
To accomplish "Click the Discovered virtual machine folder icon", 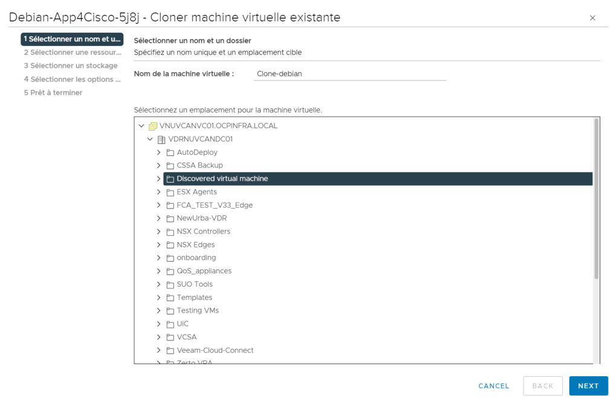I will [x=170, y=179].
